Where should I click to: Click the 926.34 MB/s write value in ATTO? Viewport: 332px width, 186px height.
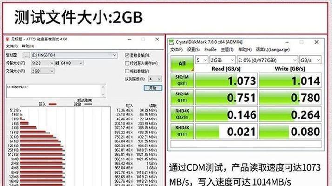click(x=124, y=146)
